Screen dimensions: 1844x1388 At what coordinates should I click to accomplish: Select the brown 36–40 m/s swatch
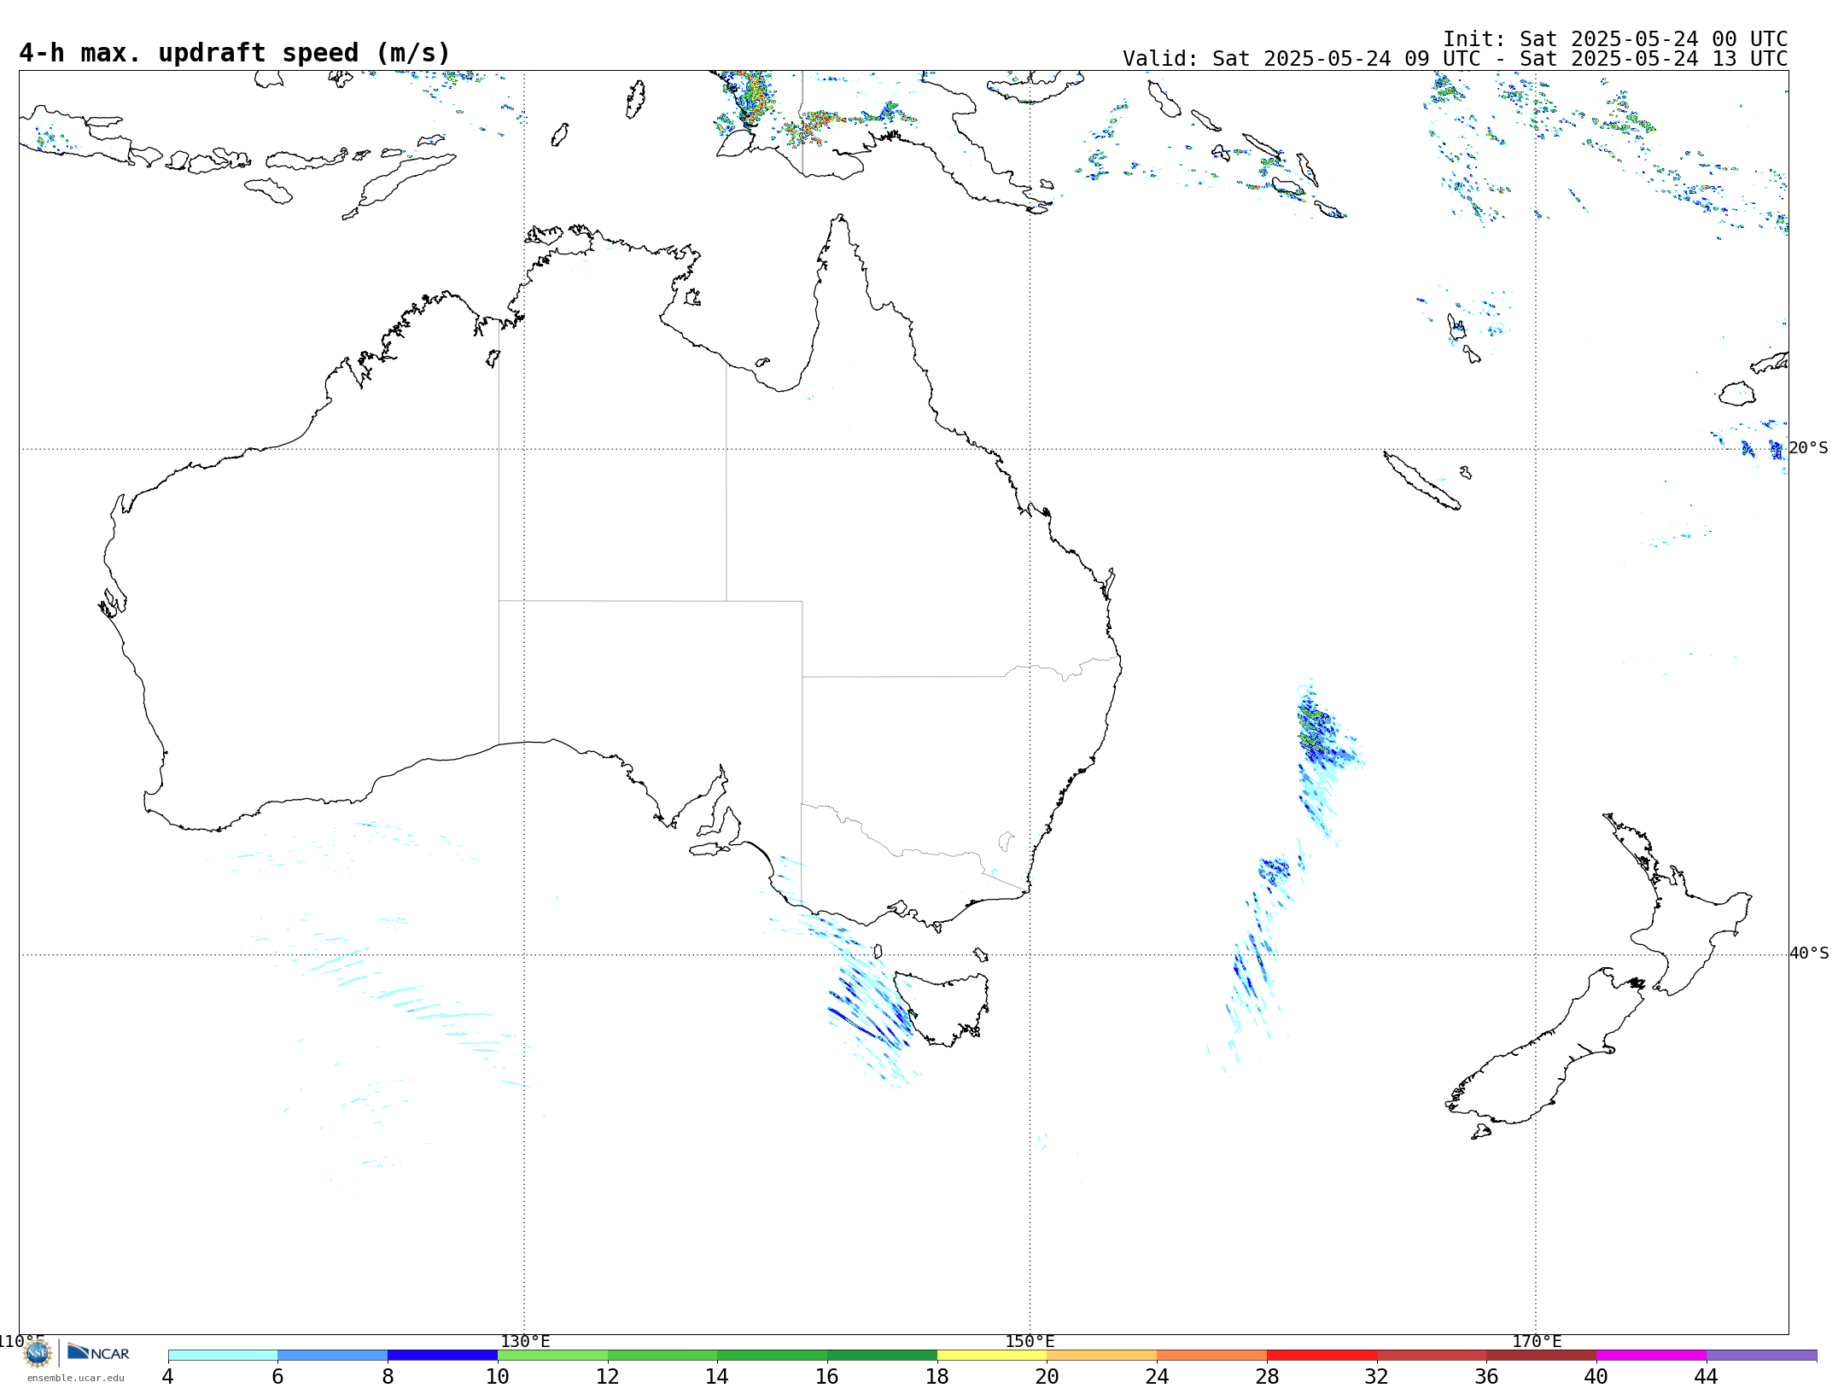coord(1542,1356)
